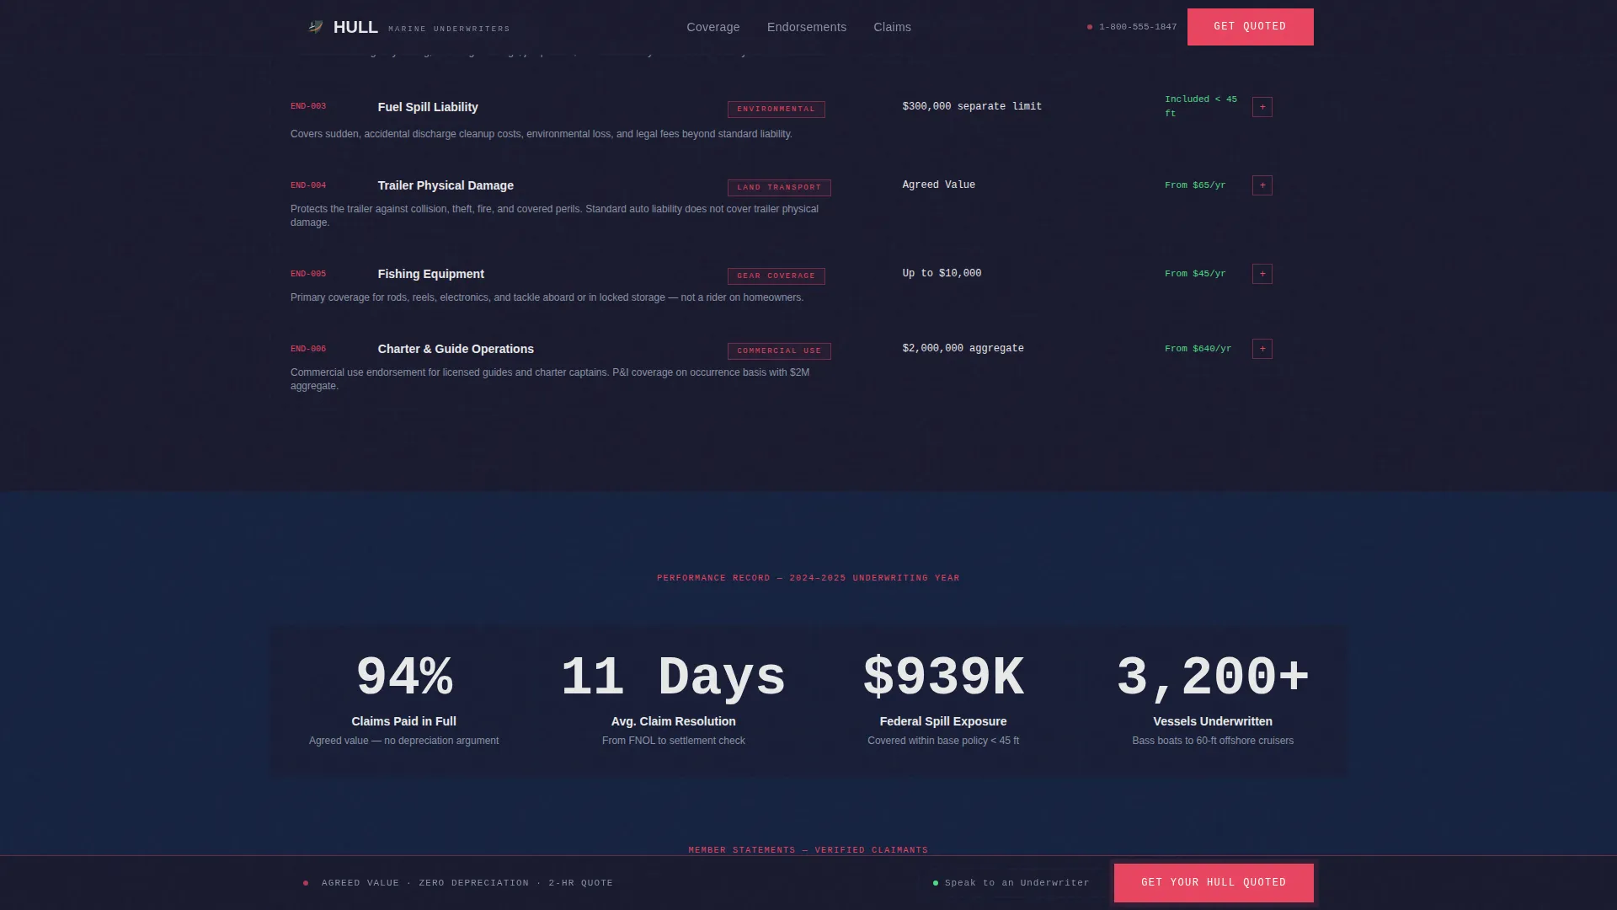The width and height of the screenshot is (1617, 910).
Task: Expand Charter & Guide Operations endorsement
Action: 1262,349
